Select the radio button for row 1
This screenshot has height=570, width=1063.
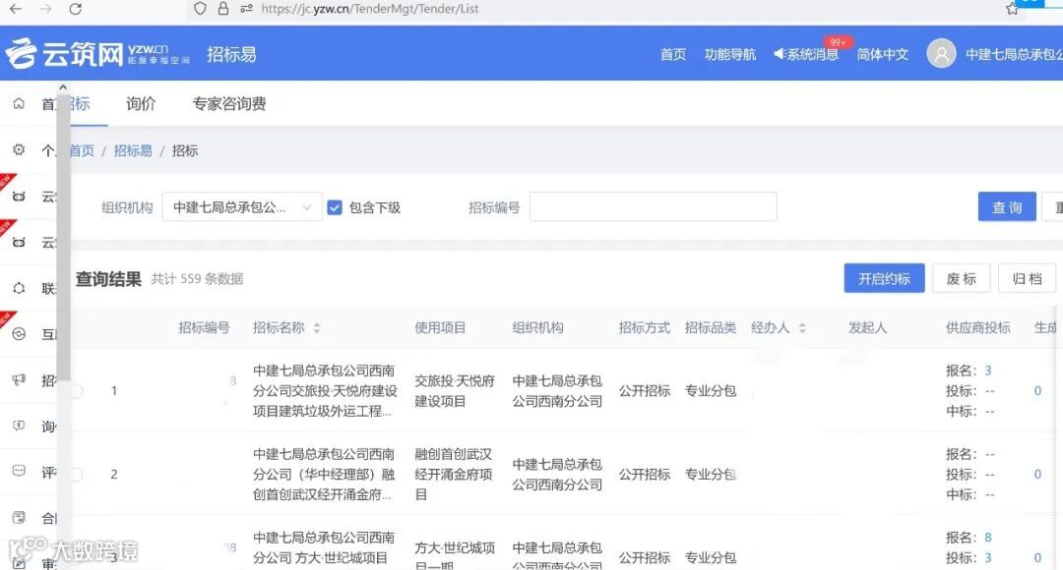(76, 390)
